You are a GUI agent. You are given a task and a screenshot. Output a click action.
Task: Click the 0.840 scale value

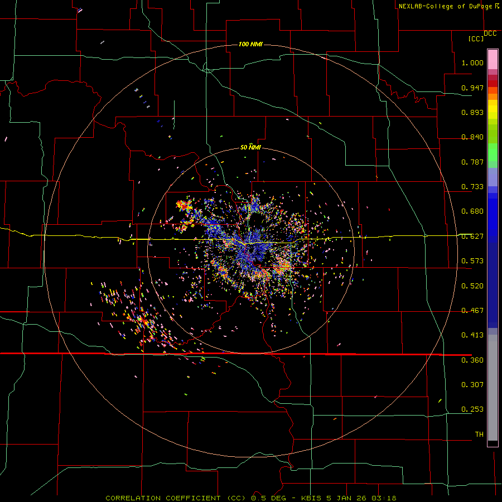point(472,137)
